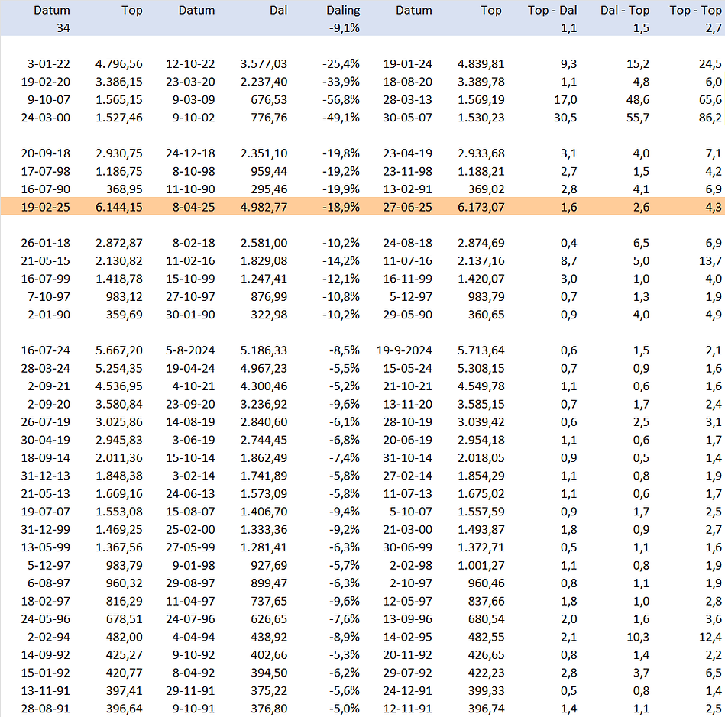
Task: Select the highlighted trough 4.982,77
Action: click(x=264, y=207)
